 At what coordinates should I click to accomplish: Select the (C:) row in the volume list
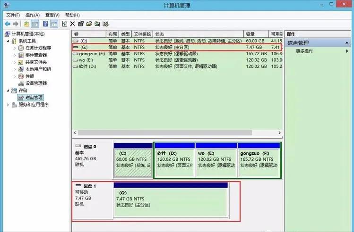(x=177, y=41)
